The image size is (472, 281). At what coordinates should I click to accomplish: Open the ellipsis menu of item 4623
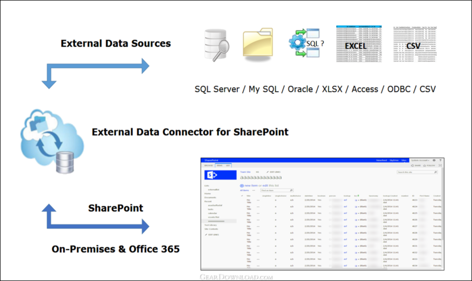tap(258, 200)
